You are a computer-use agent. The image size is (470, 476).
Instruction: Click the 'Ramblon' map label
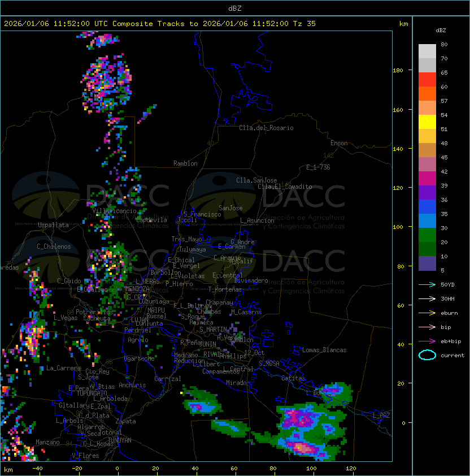click(x=185, y=163)
